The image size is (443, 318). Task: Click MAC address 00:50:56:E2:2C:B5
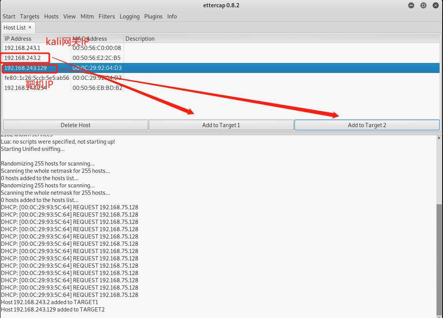click(x=96, y=58)
